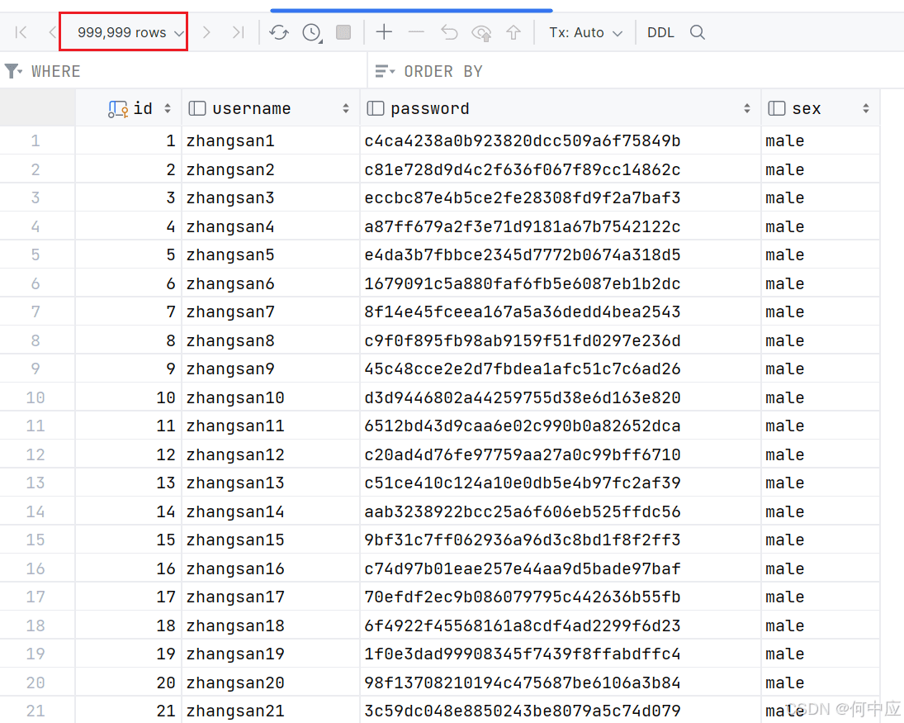Select row number 21 gutter
The height and width of the screenshot is (723, 904).
[x=35, y=711]
